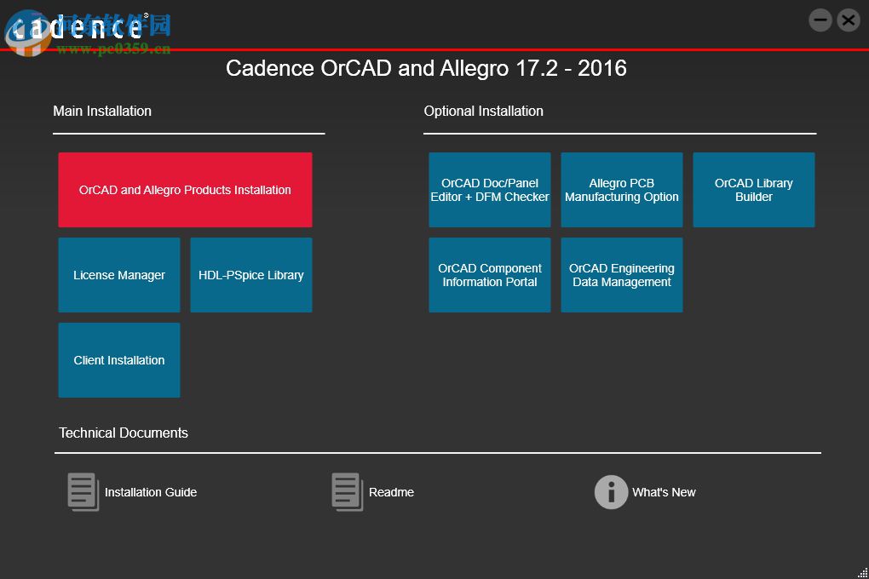Launch License Manager installation
The height and width of the screenshot is (579, 869).
pos(119,275)
